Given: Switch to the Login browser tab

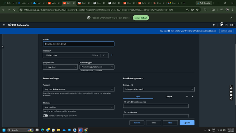Looking at the screenshot, I should [x=24, y=3].
